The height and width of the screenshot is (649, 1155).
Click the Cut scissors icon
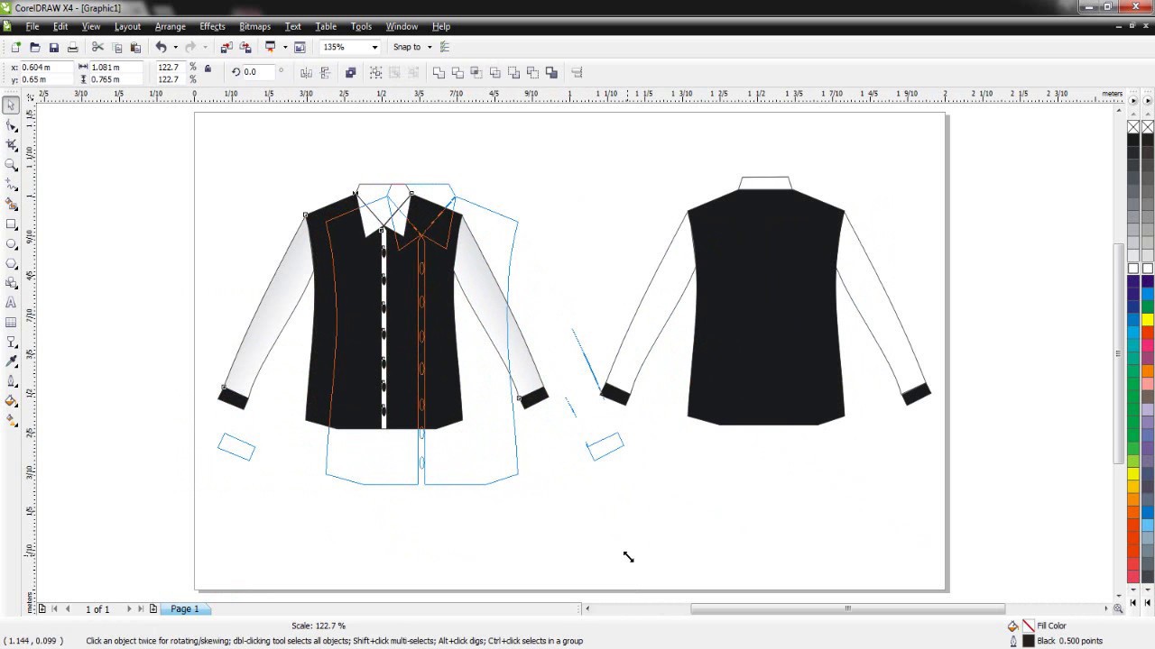pyautogui.click(x=97, y=47)
